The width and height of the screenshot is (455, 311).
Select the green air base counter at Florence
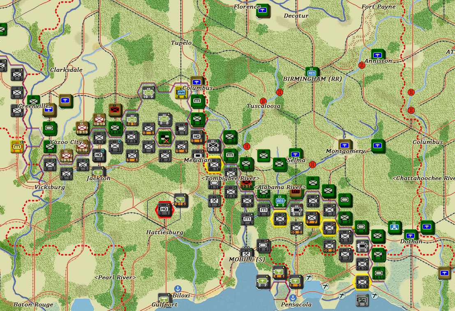tap(263, 10)
